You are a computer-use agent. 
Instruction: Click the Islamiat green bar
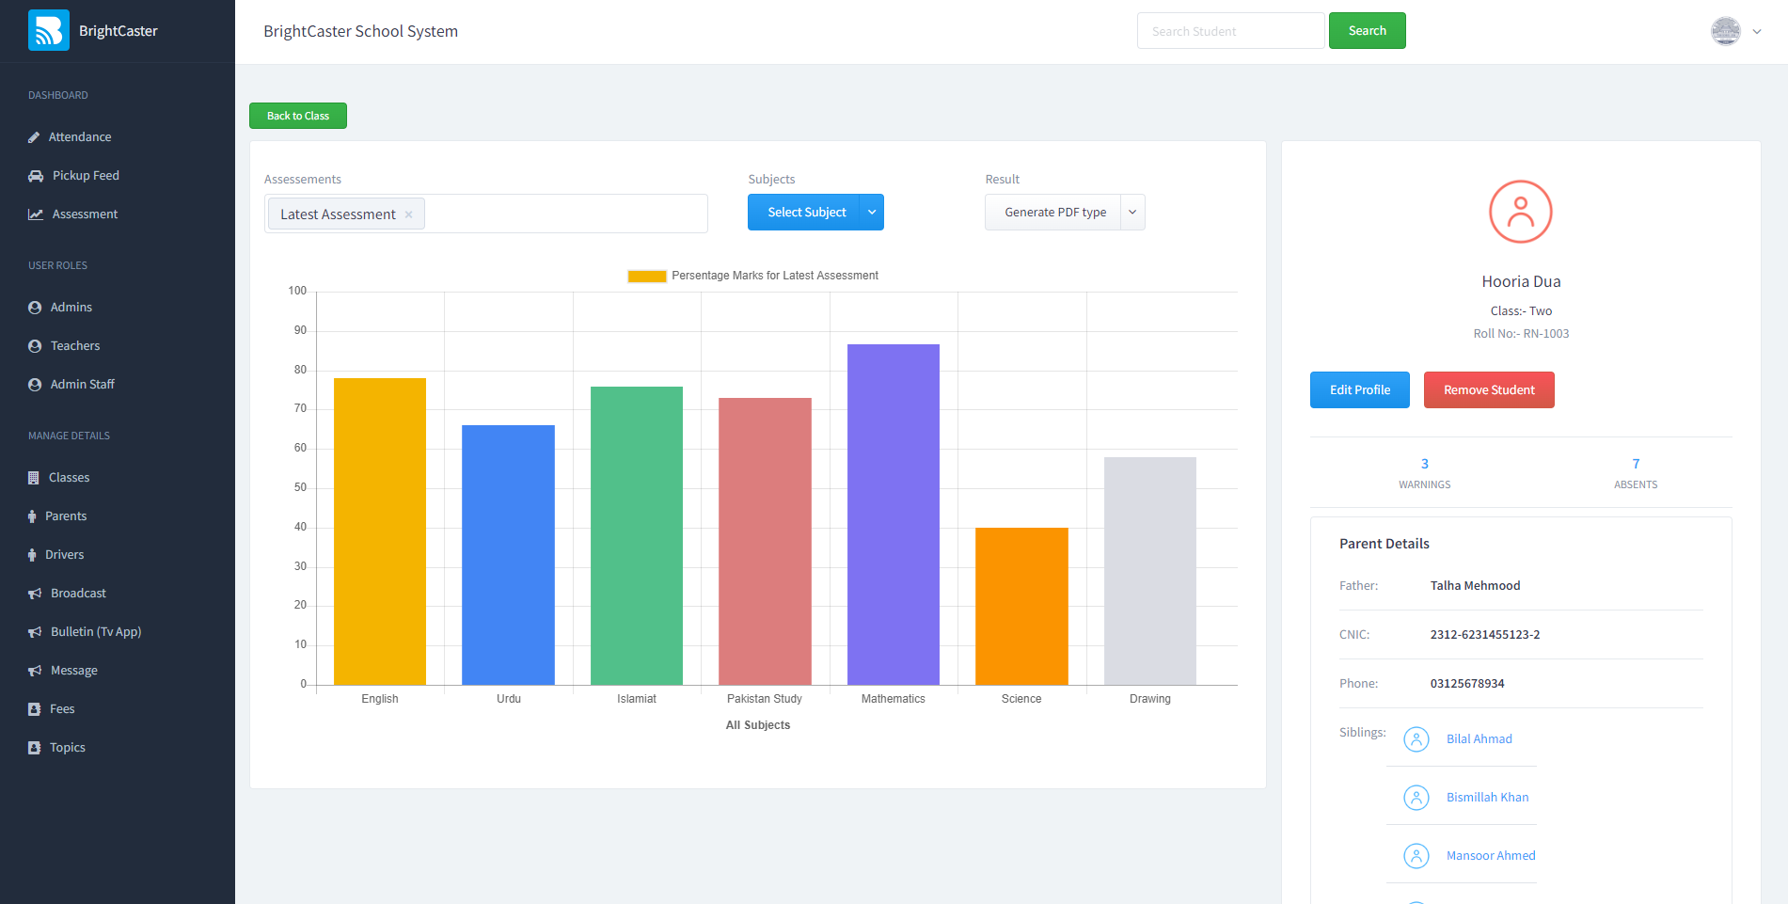(637, 536)
